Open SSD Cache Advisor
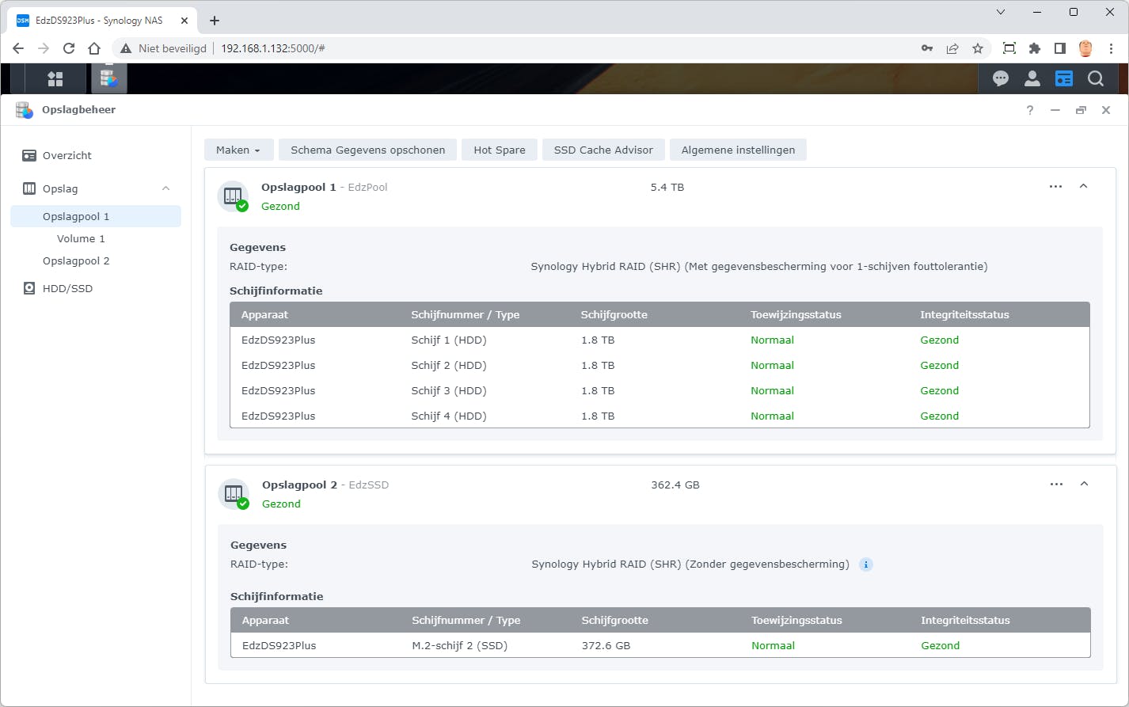Viewport: 1129px width, 707px height. coord(603,150)
